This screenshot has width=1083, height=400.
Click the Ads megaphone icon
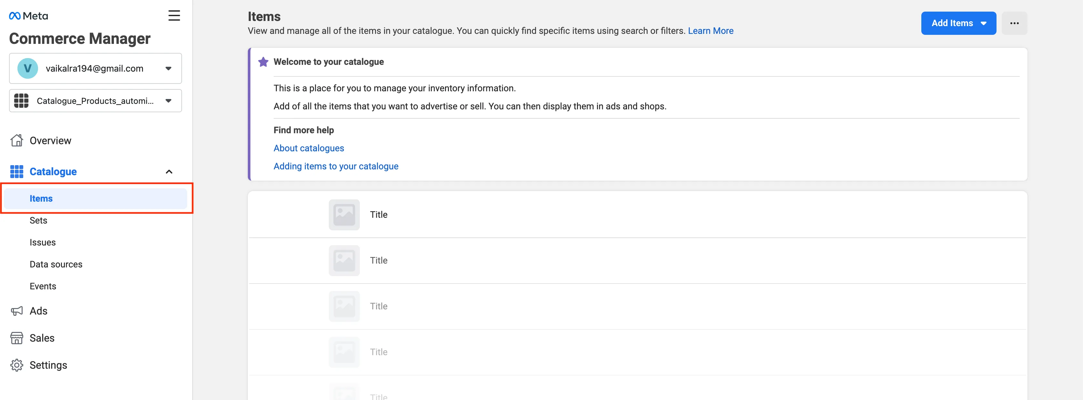click(17, 311)
